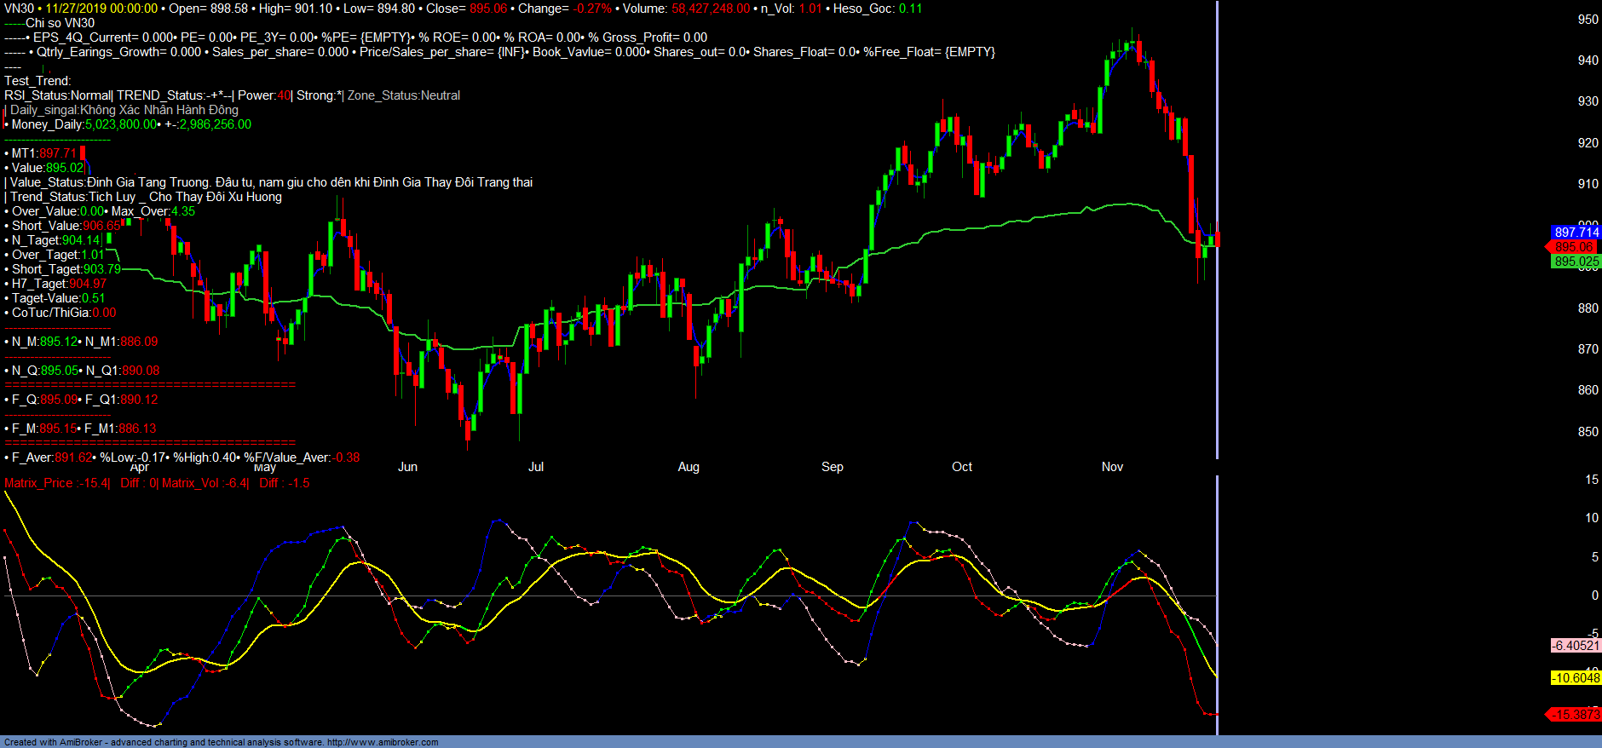Viewport: 1602px width, 748px height.
Task: Click the Money_Daily value line
Action: [x=128, y=124]
